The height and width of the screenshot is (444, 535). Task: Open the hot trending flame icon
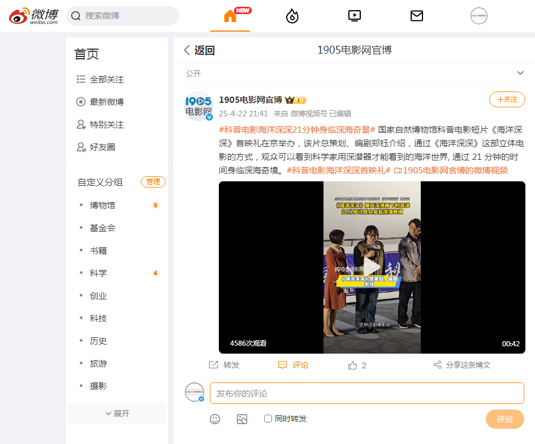292,16
